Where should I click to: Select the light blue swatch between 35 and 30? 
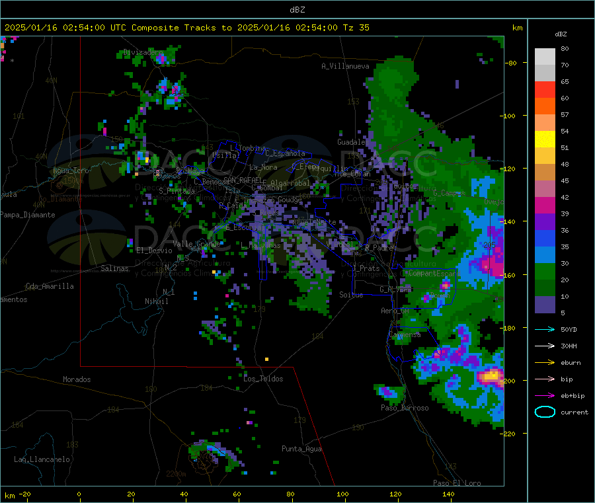545,255
